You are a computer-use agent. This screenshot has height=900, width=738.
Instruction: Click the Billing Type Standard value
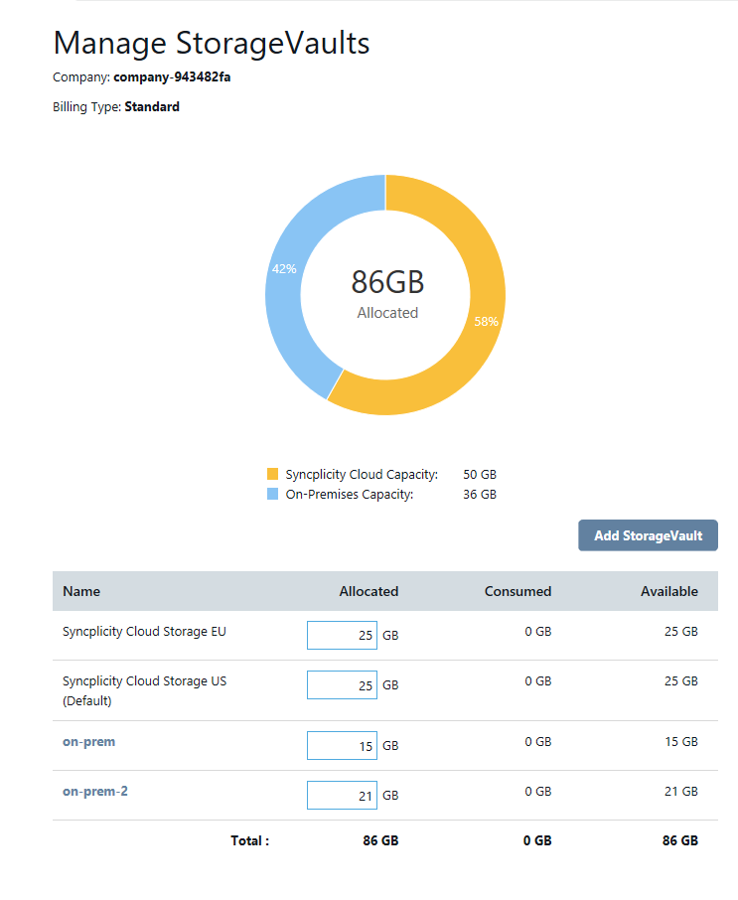coord(152,106)
